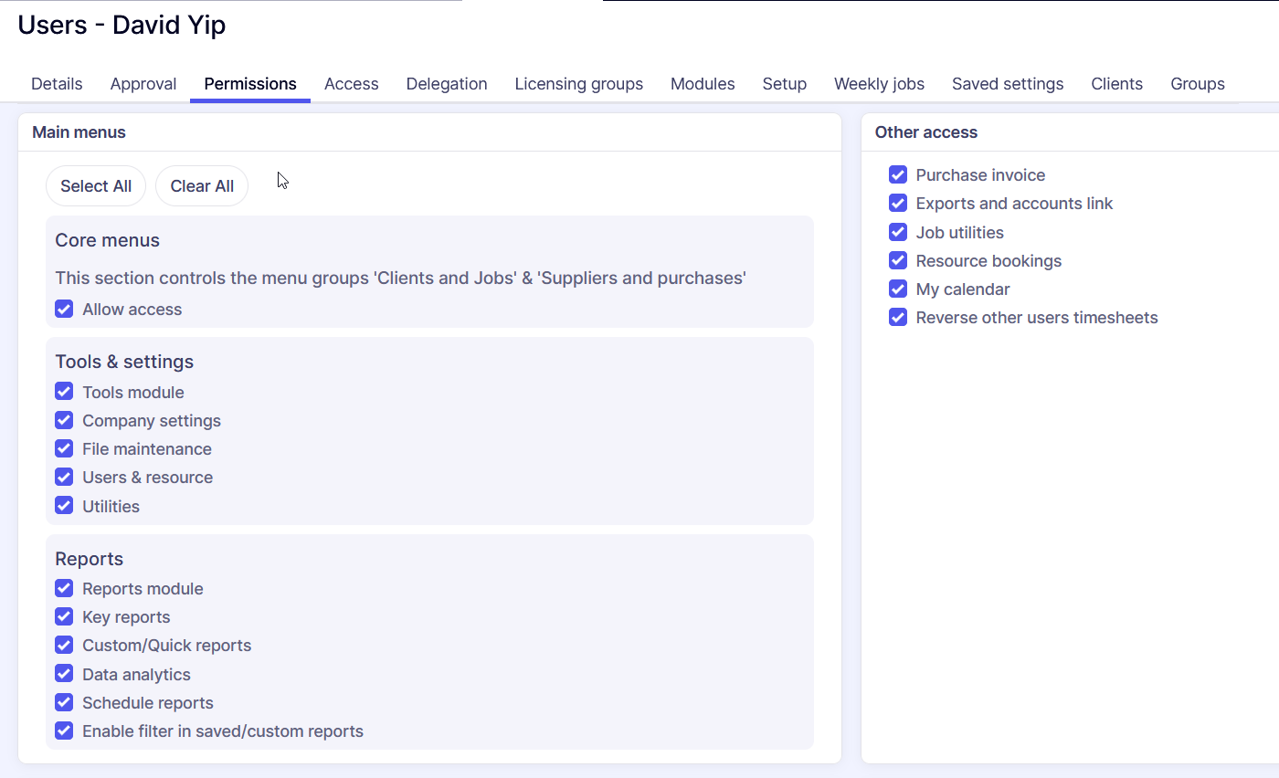Disable Exports and accounts link
The height and width of the screenshot is (778, 1279).
[x=898, y=204]
